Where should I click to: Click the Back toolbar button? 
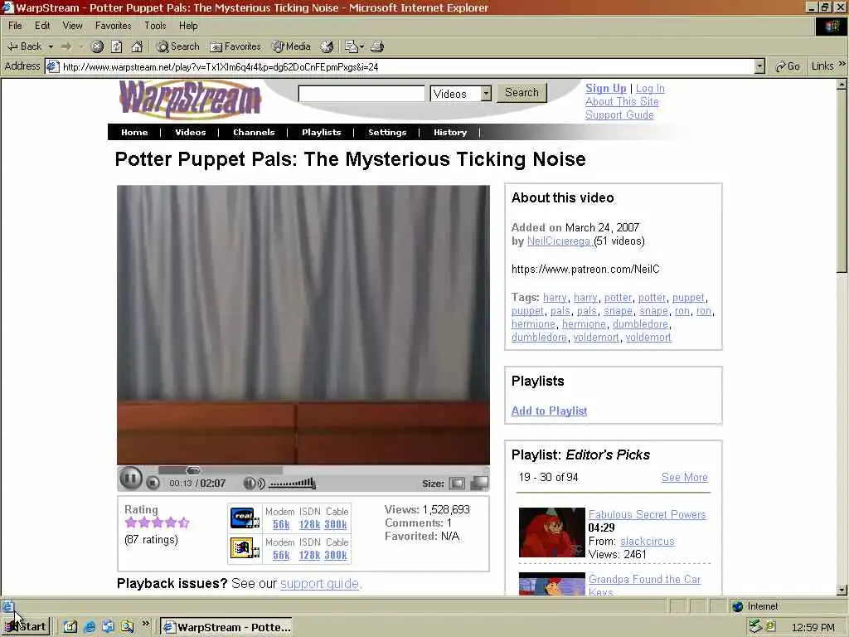click(24, 46)
